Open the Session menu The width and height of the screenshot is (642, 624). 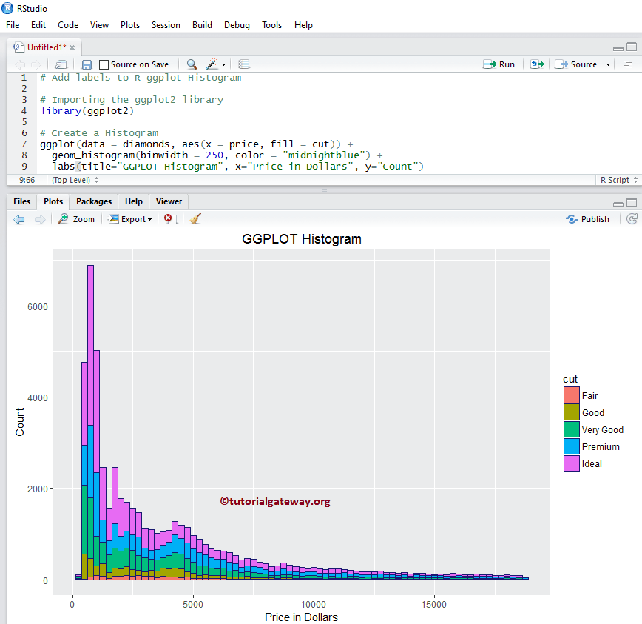[x=166, y=24]
